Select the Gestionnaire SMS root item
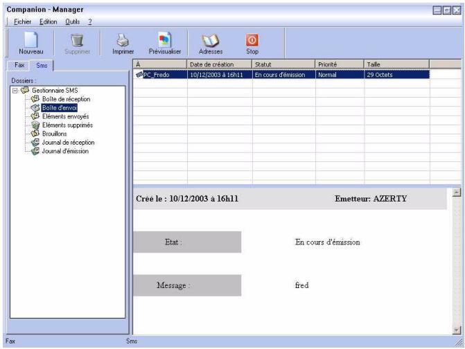The width and height of the screenshot is (465, 349). (x=55, y=90)
